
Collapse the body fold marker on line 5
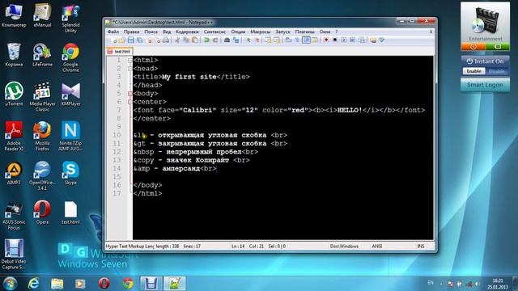coord(129,94)
